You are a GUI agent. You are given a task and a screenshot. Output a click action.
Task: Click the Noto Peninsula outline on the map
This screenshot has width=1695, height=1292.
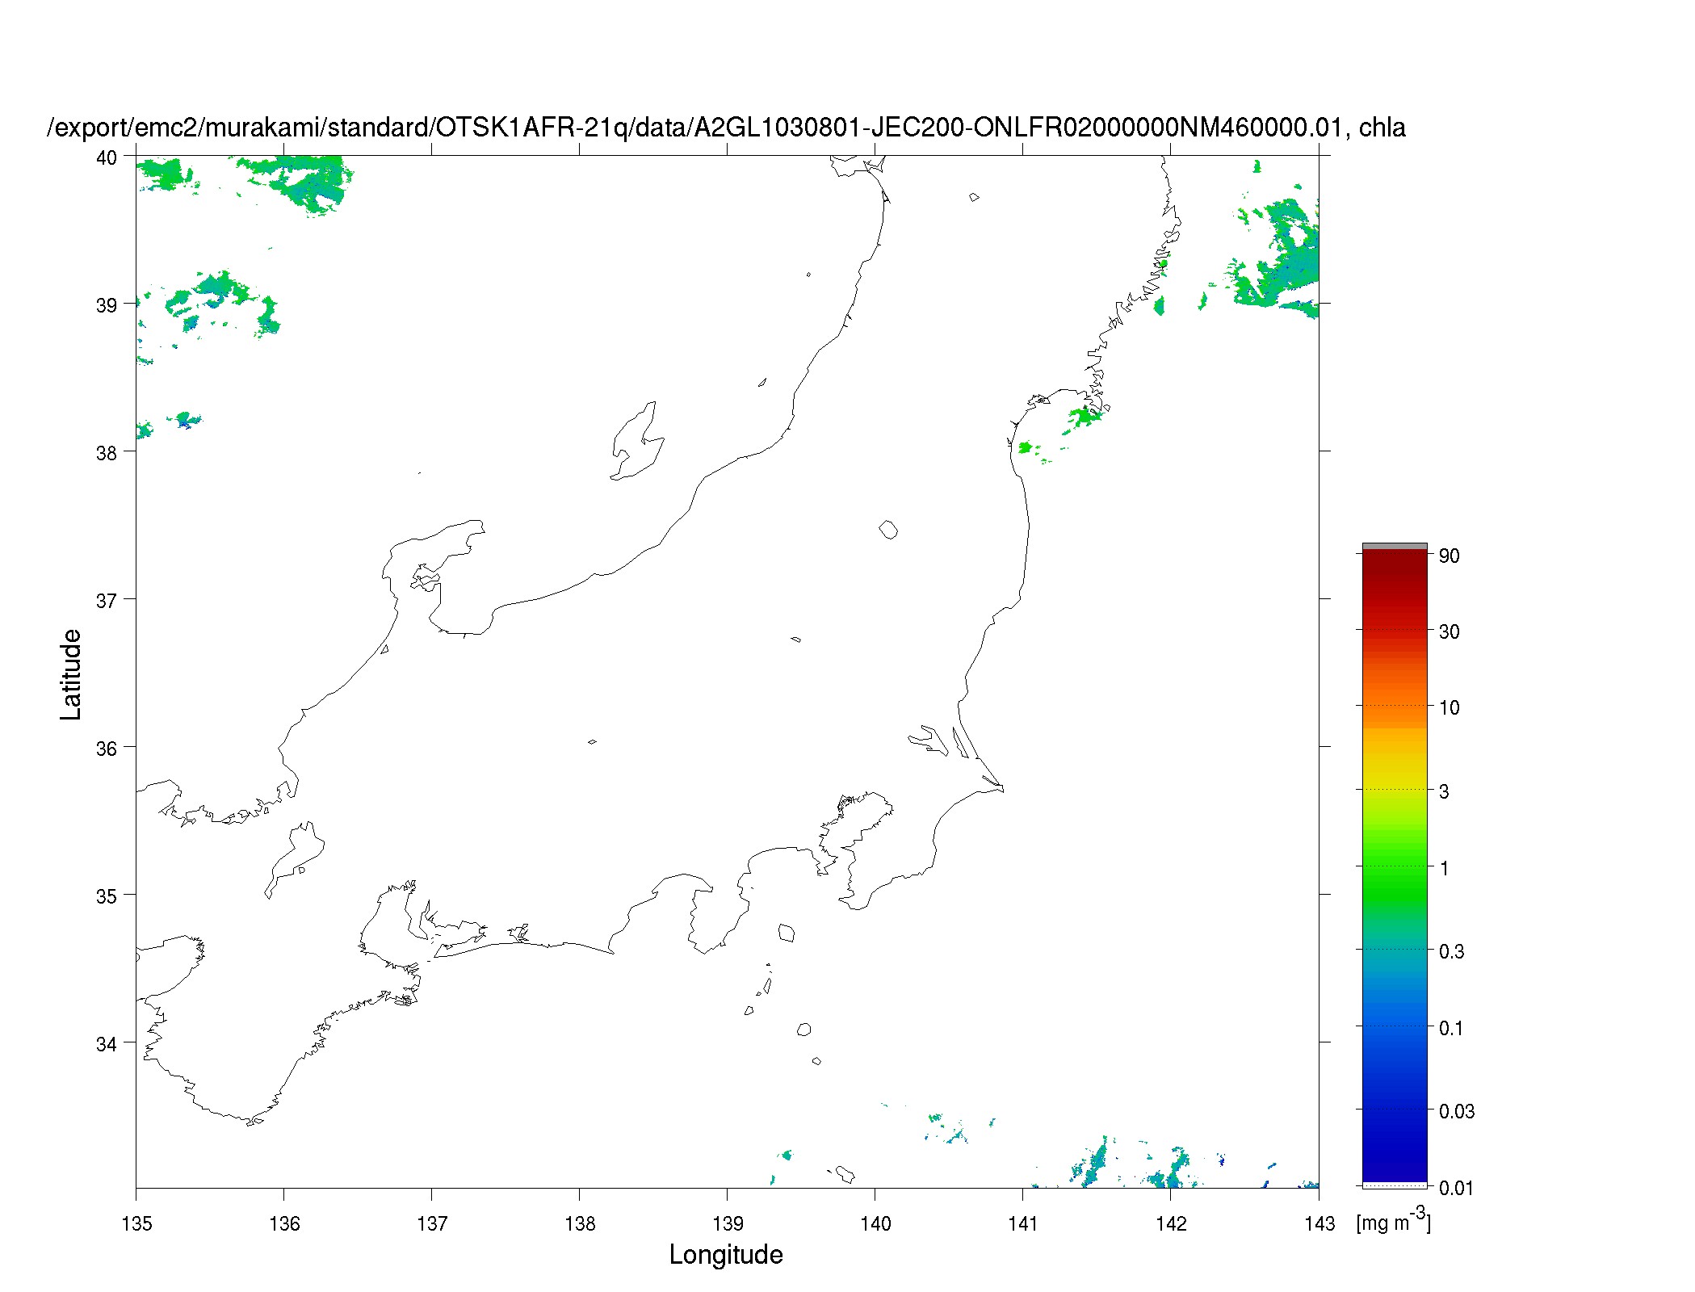tap(434, 577)
